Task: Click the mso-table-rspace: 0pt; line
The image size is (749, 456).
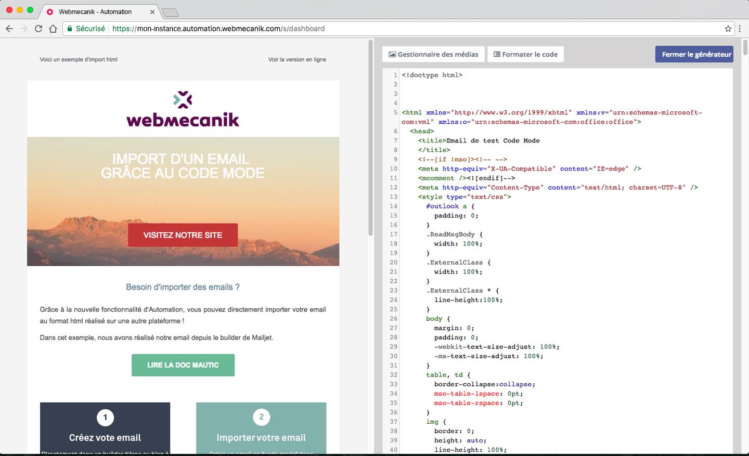Action: point(479,403)
